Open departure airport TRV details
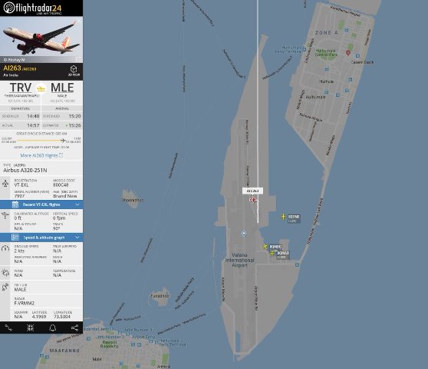 coord(21,88)
